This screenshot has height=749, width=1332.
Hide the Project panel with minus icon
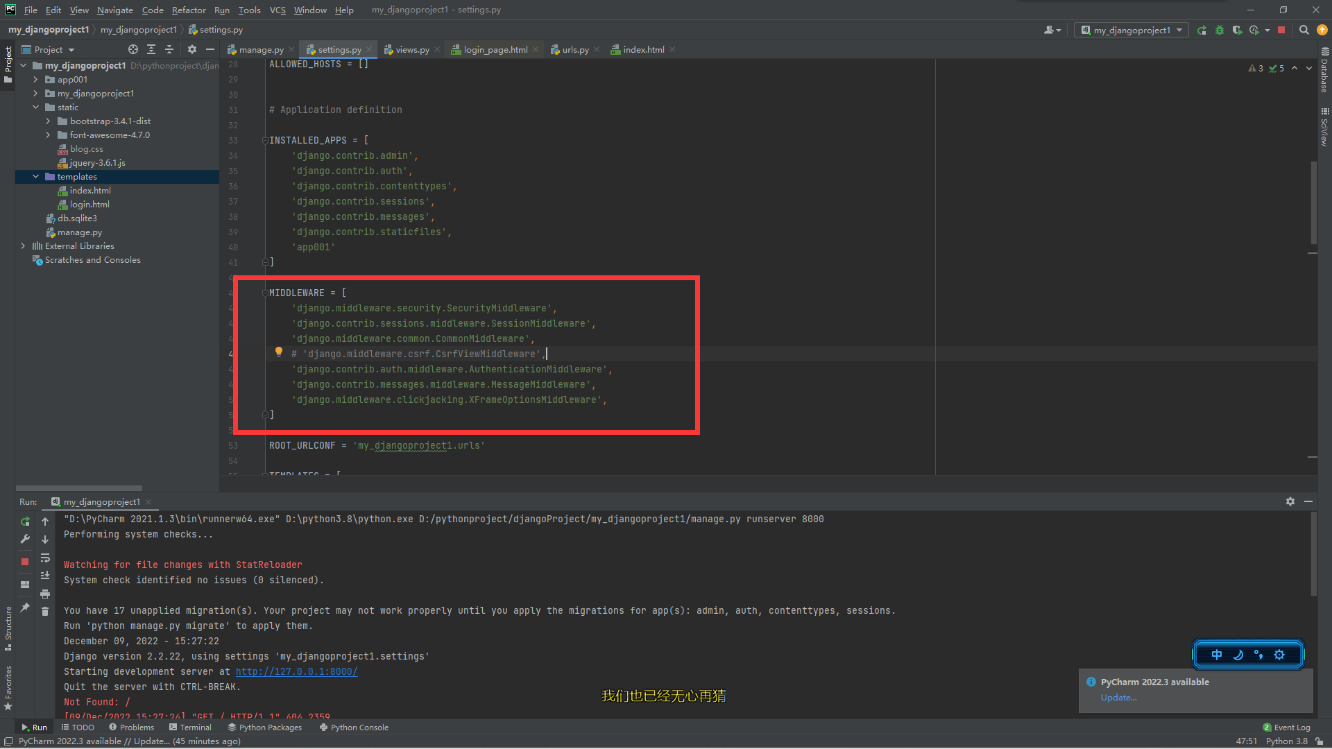pos(210,49)
